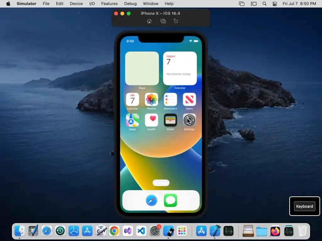This screenshot has height=241, width=322.
Task: Open the File menu
Action: click(x=46, y=4)
